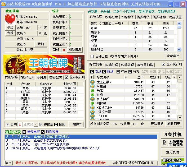Select the highlighted log entry at 11:31:18
The image size is (187, 167).
[81, 137]
